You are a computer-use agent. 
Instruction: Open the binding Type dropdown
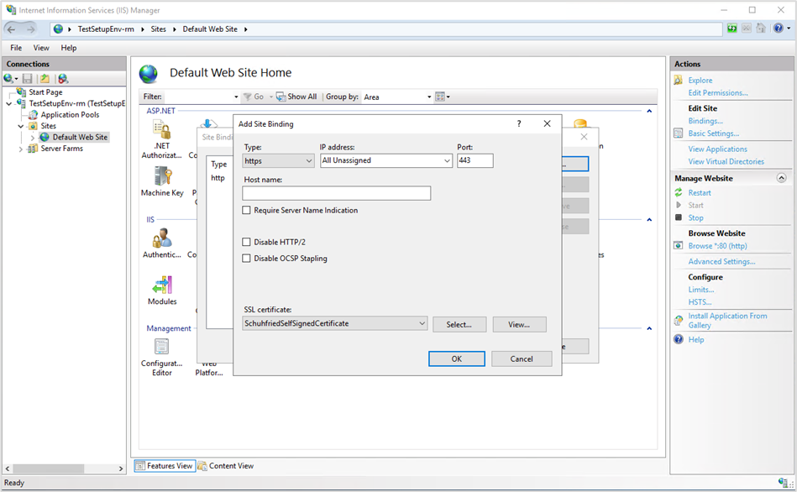[x=278, y=160]
